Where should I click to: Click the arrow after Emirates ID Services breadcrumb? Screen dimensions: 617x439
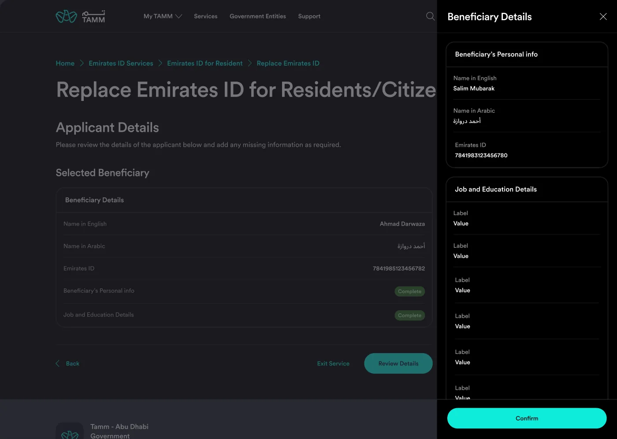pyautogui.click(x=160, y=63)
